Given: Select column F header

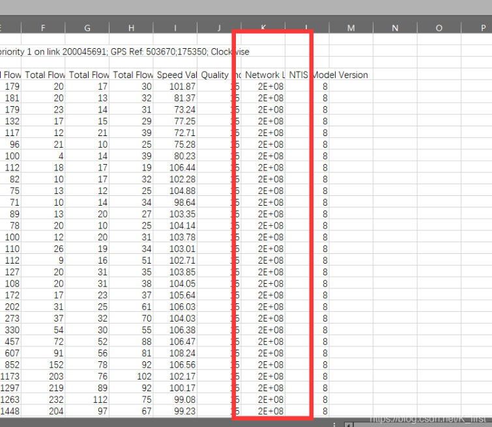Looking at the screenshot, I should [43, 27].
